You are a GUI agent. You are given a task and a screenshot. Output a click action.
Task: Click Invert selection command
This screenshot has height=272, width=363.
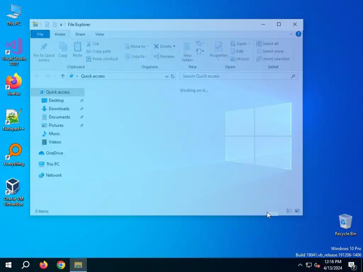click(273, 59)
